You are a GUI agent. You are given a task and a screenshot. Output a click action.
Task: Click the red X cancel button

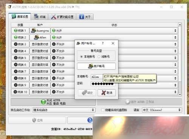[x=107, y=93]
